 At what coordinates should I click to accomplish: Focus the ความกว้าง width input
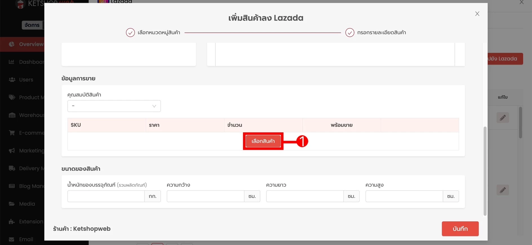205,196
